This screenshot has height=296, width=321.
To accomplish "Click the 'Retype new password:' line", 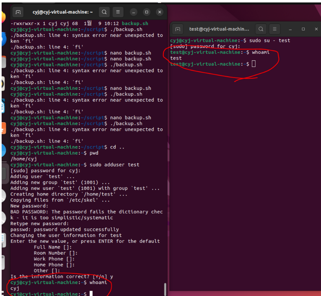I will [40, 224].
